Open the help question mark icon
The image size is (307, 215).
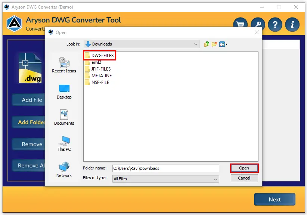(x=275, y=25)
